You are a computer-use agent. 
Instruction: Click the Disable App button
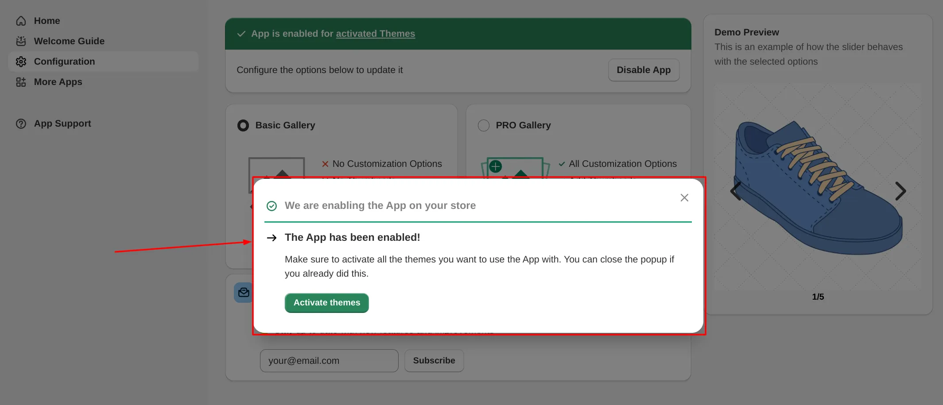643,70
